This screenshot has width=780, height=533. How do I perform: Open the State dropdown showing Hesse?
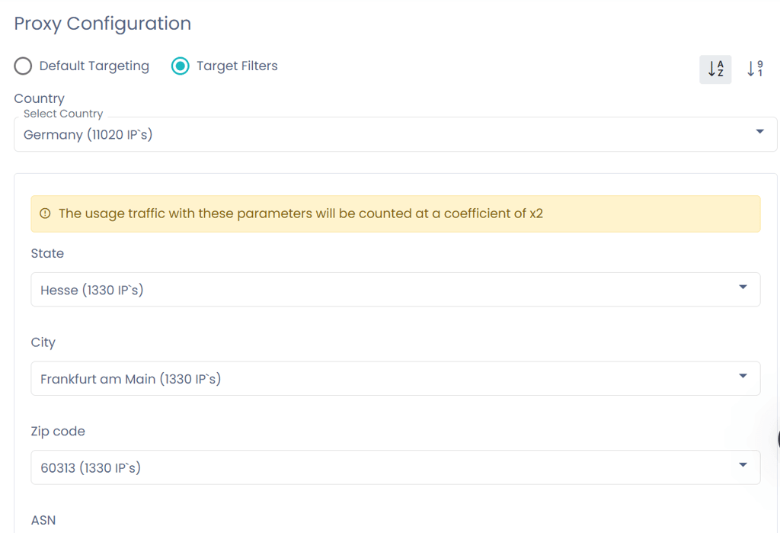pyautogui.click(x=395, y=290)
